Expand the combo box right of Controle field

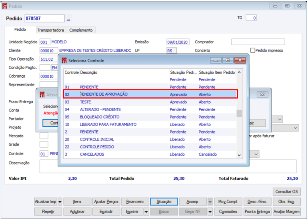coord(256,154)
